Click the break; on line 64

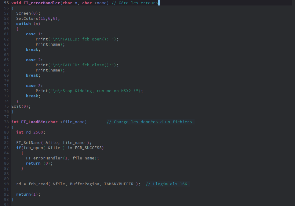(33, 50)
